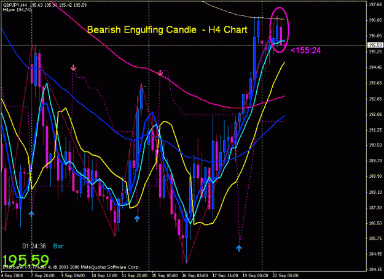Click the '15 Sep 00:00' time axis label

click(x=165, y=275)
